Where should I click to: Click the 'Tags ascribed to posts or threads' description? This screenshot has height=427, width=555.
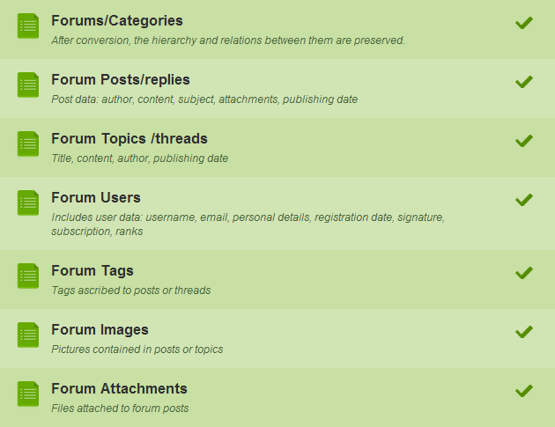(x=131, y=291)
